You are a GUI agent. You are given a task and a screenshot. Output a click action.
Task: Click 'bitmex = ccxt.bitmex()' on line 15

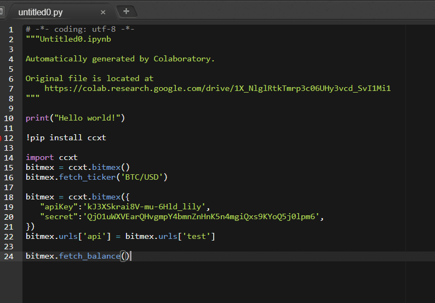(78, 167)
